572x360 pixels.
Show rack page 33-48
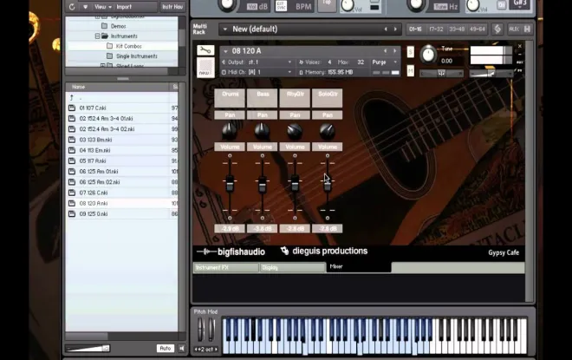(x=457, y=29)
